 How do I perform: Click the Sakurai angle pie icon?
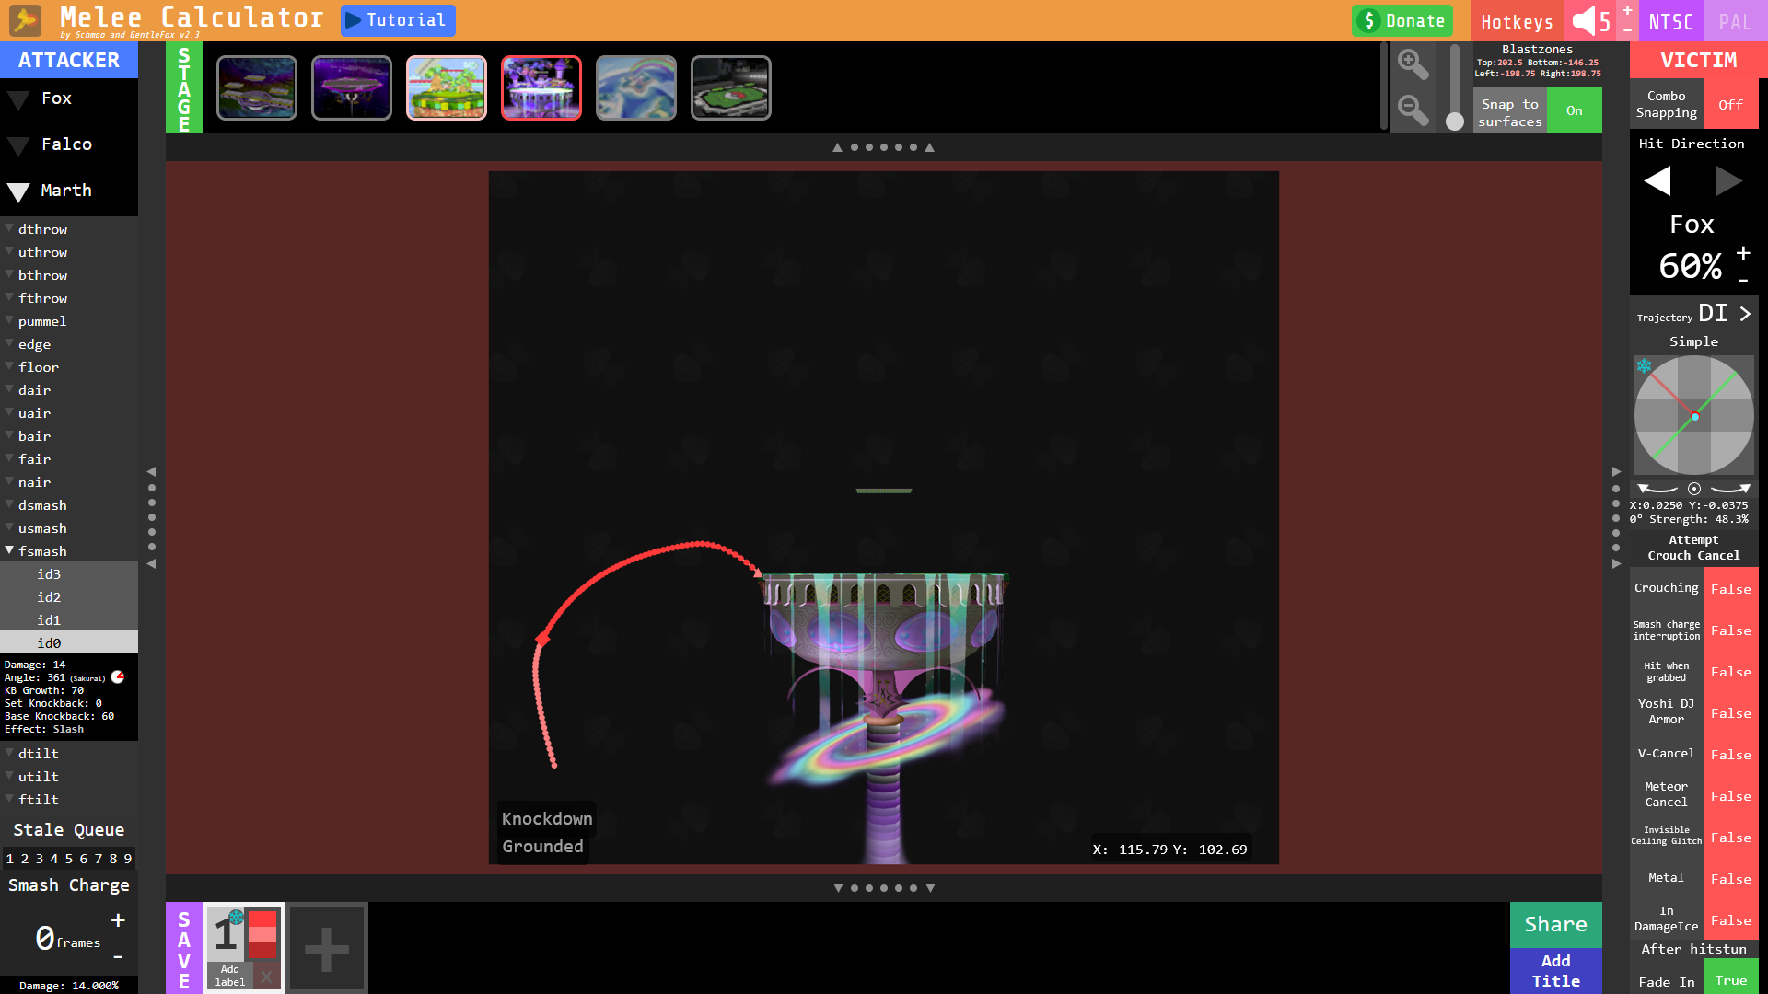click(118, 677)
